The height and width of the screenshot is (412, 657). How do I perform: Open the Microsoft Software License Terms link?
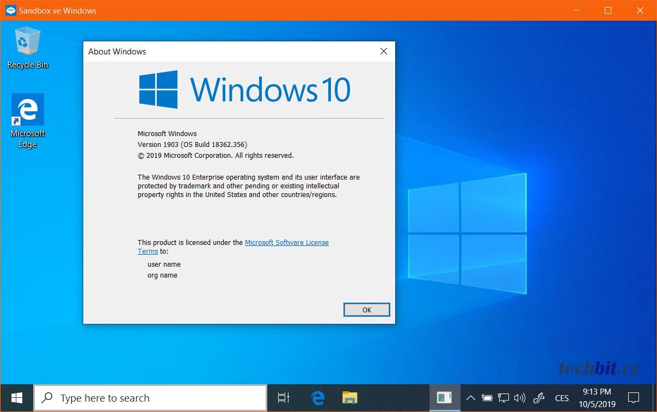click(286, 243)
